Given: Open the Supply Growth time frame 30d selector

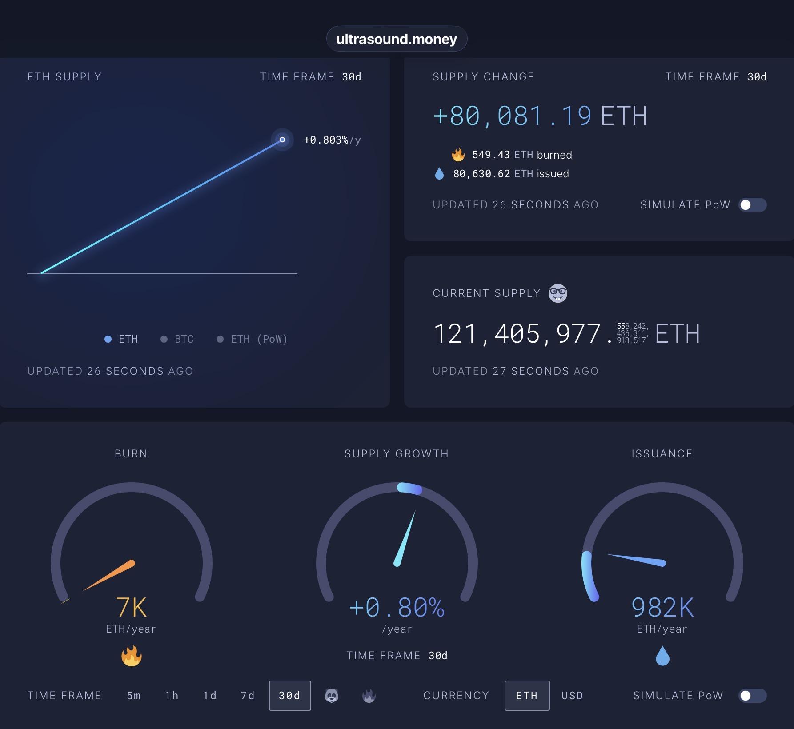Looking at the screenshot, I should click(x=438, y=656).
